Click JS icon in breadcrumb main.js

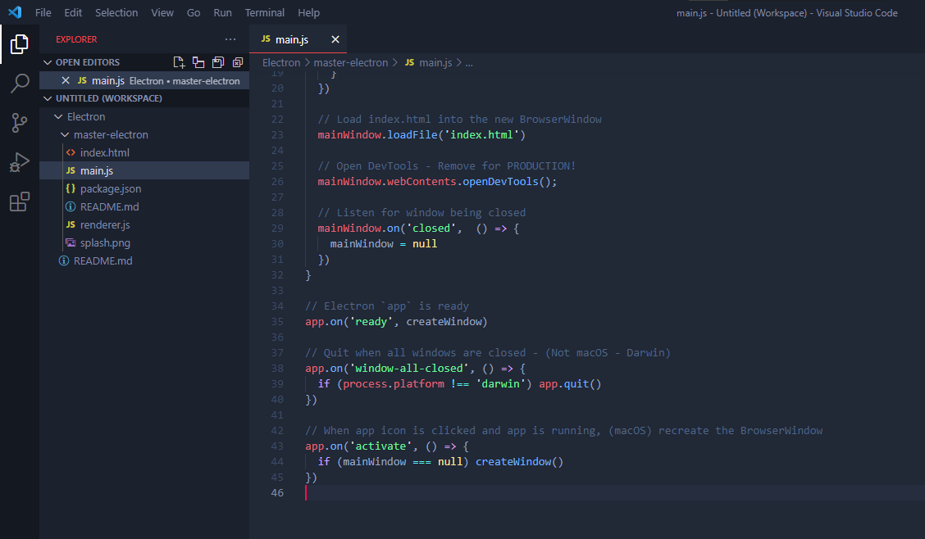click(409, 62)
